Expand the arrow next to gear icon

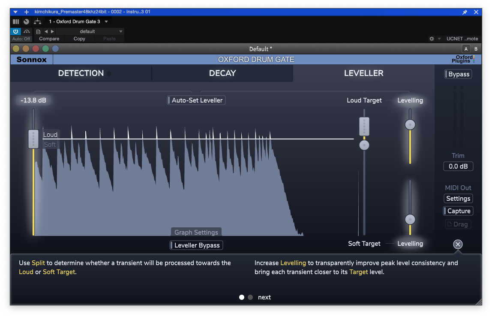pyautogui.click(x=439, y=39)
